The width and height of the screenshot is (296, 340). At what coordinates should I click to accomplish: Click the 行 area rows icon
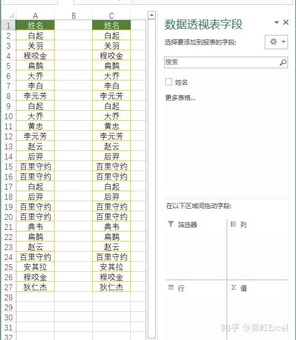click(x=171, y=288)
